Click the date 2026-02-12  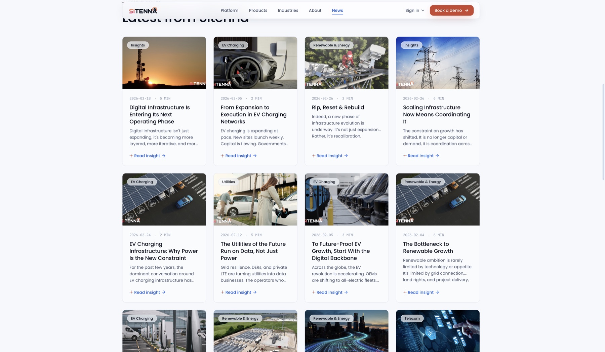tap(231, 235)
